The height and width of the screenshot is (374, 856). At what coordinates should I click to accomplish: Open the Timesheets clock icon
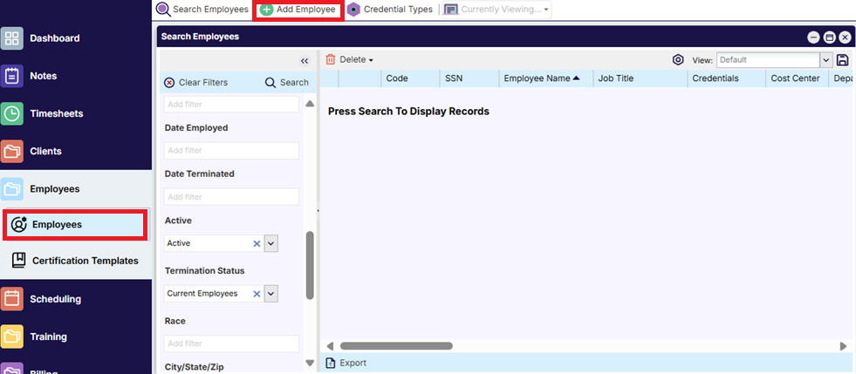click(x=11, y=113)
